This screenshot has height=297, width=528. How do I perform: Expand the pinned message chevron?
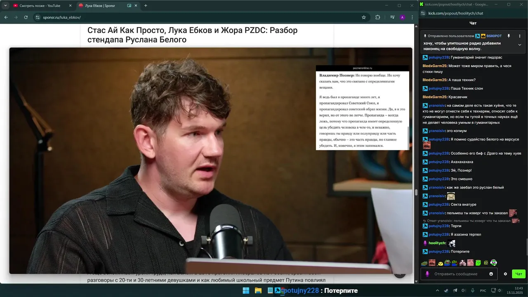520,45
